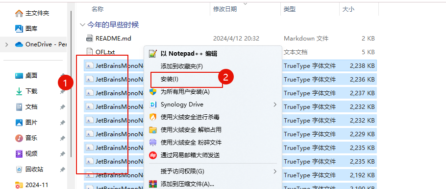Click the 2024/4/12 20:32 date cell
Viewport: 446px width, 189px height.
click(x=236, y=39)
